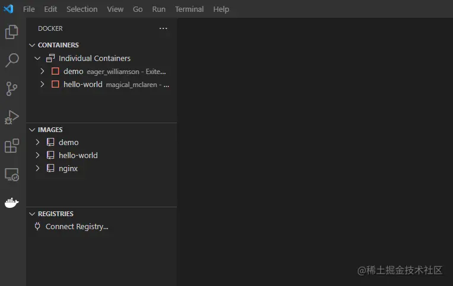Image resolution: width=453 pixels, height=286 pixels.
Task: Expand the hello-world container row chevron
Action: [42, 85]
